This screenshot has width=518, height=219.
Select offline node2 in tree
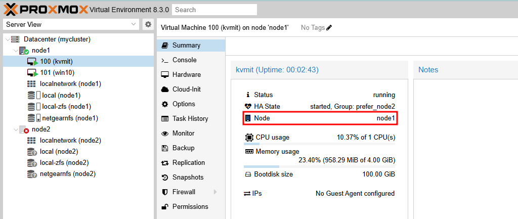coord(41,129)
